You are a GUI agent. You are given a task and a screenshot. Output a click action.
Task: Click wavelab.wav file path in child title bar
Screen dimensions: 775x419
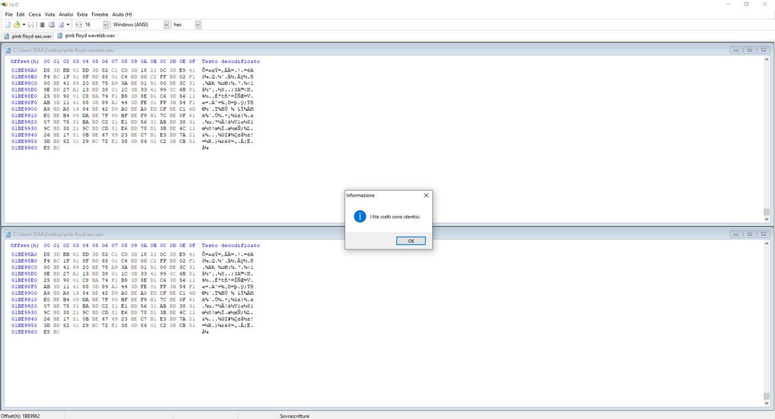pos(64,50)
